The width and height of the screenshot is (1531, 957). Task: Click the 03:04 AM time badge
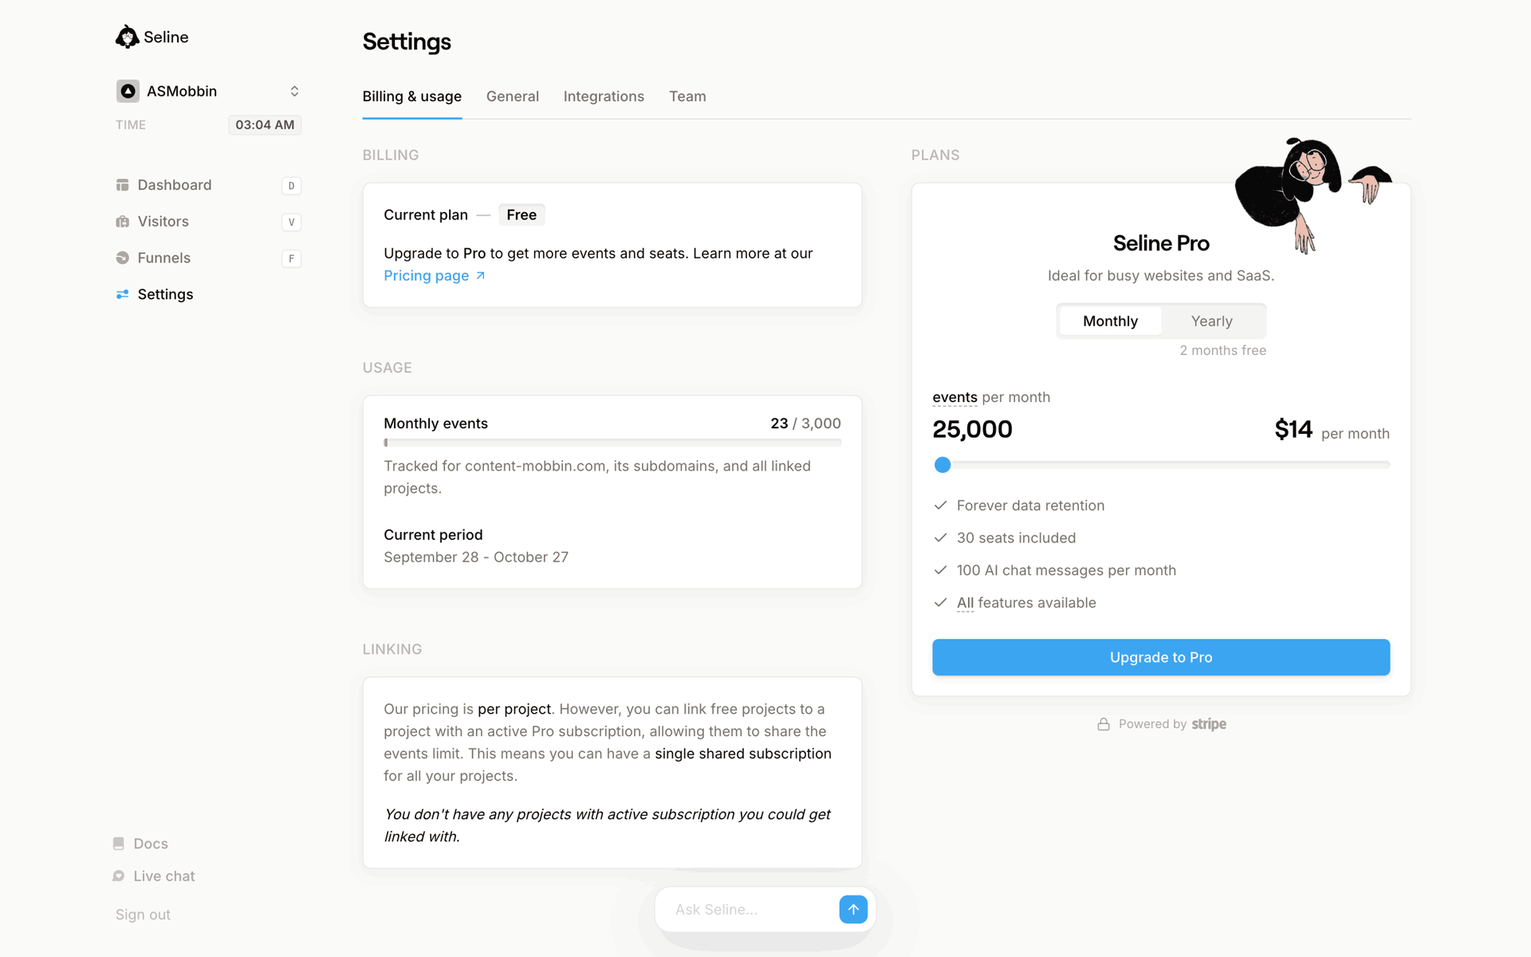pos(265,125)
